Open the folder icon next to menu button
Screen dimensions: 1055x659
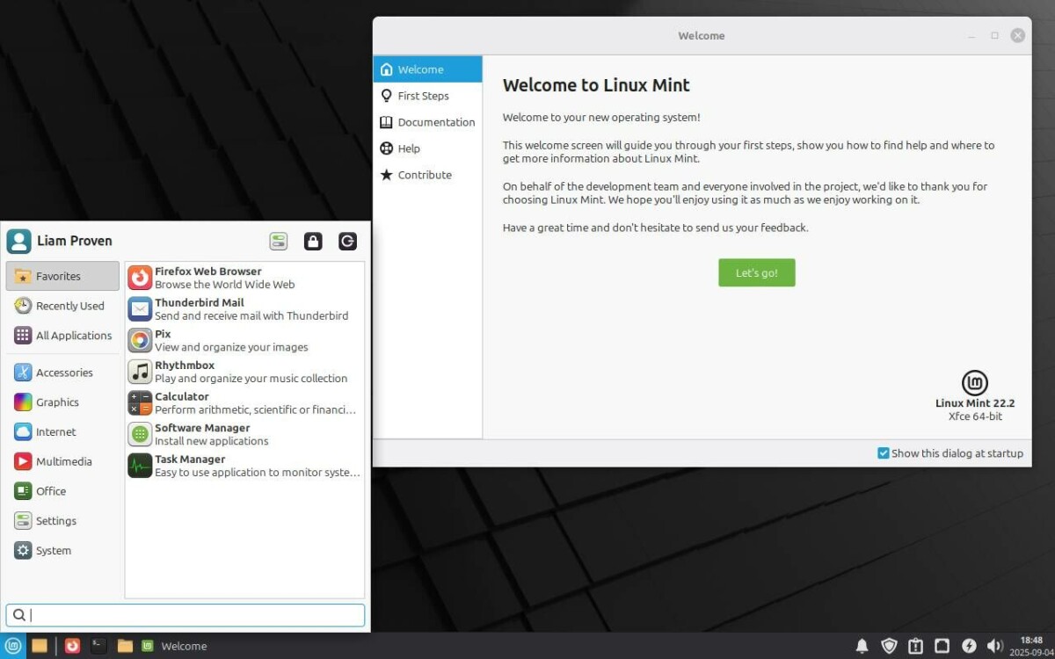pyautogui.click(x=40, y=646)
